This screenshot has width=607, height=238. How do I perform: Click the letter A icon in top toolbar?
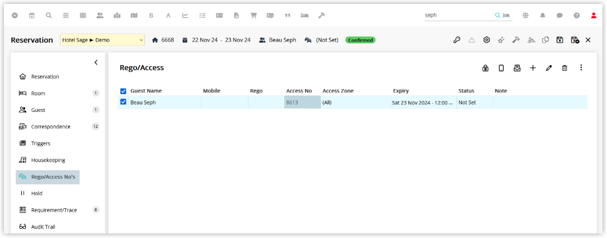click(x=168, y=15)
